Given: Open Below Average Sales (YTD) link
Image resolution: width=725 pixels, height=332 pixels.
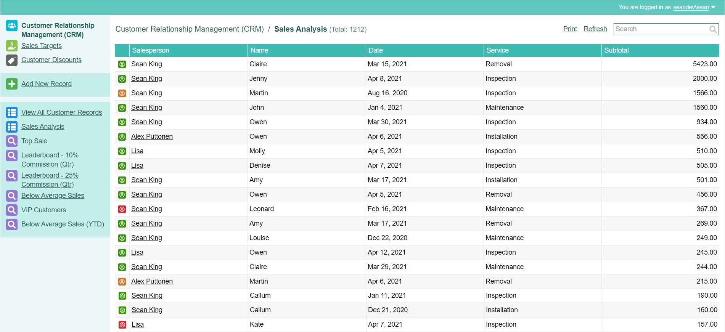Looking at the screenshot, I should click(63, 224).
